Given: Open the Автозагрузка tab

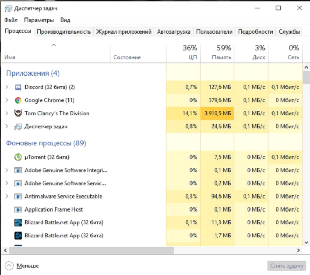Looking at the screenshot, I should [173, 32].
